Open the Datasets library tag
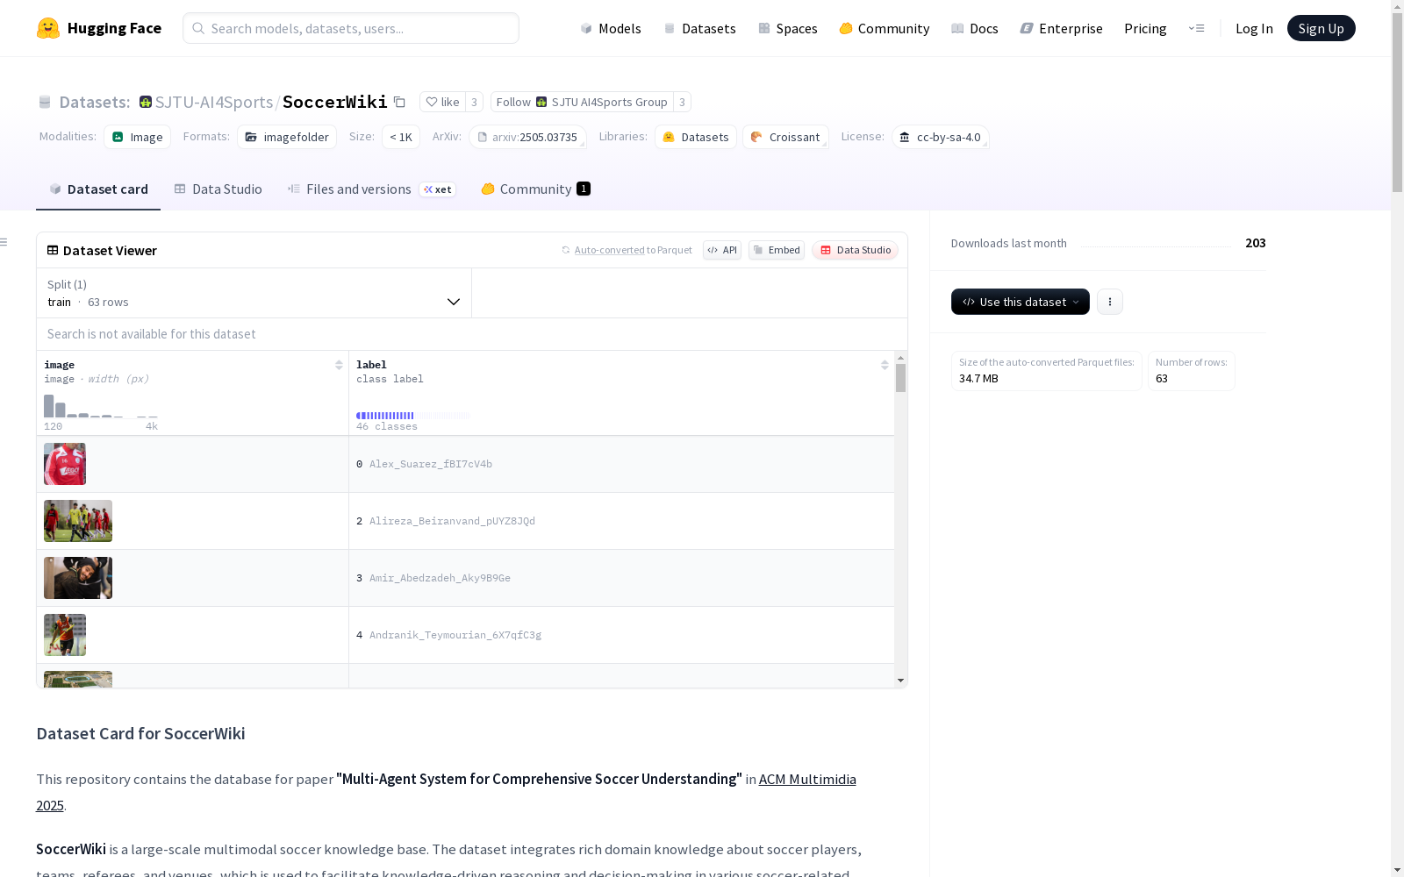The width and height of the screenshot is (1404, 877). (x=696, y=137)
